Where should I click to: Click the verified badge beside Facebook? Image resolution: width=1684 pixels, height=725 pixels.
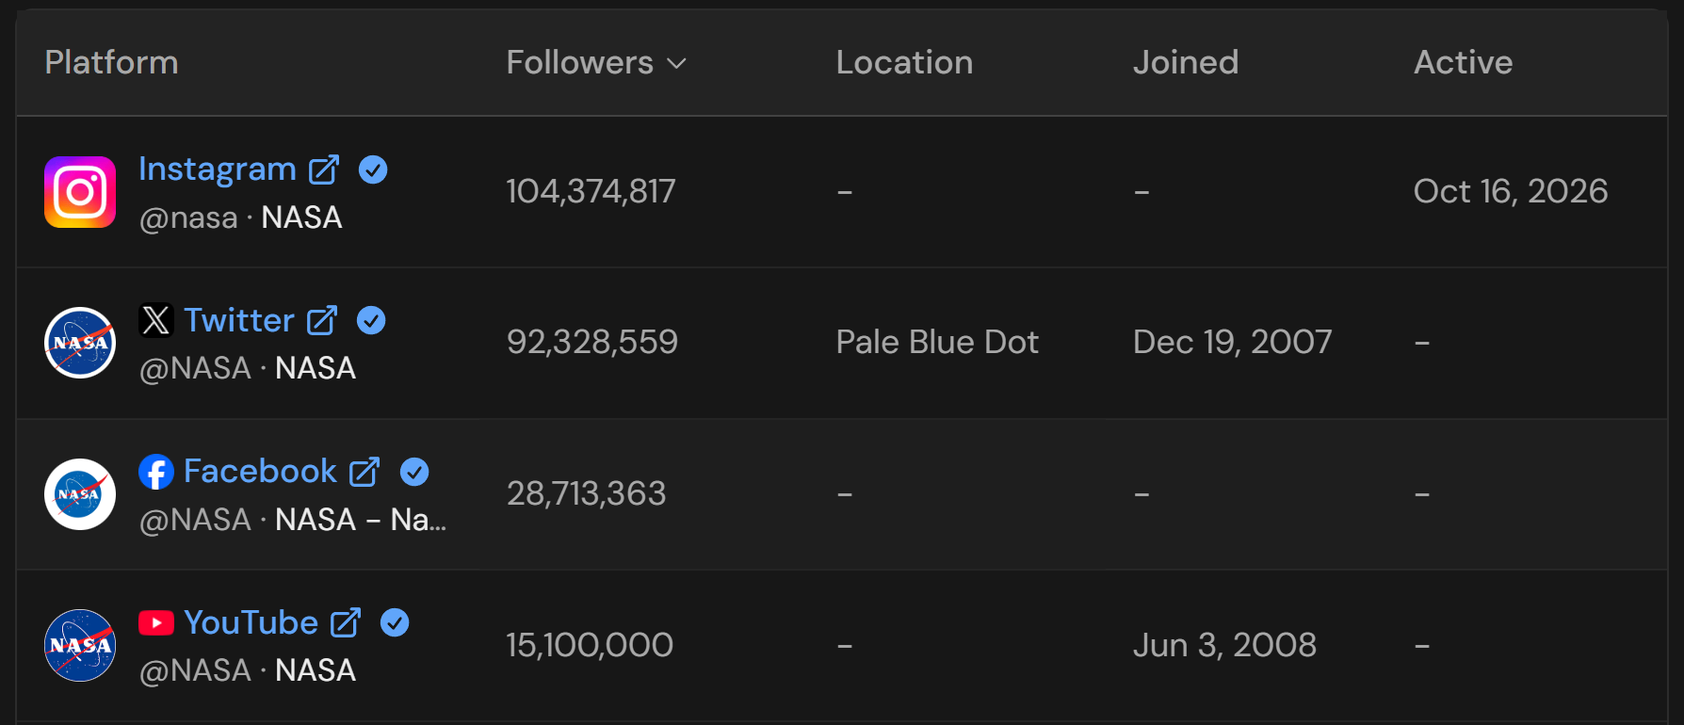[414, 472]
